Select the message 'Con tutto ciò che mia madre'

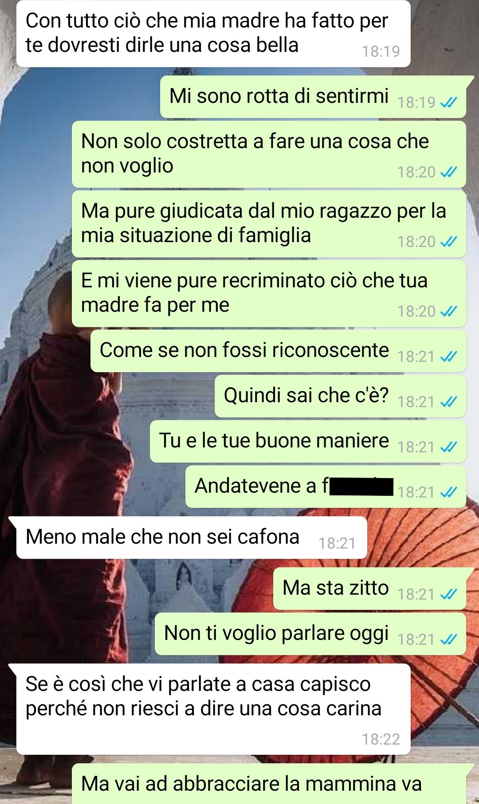[x=213, y=34]
